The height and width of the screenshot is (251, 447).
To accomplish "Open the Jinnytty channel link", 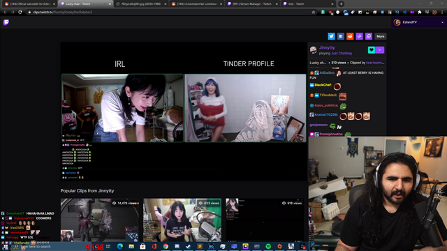I will [x=327, y=47].
